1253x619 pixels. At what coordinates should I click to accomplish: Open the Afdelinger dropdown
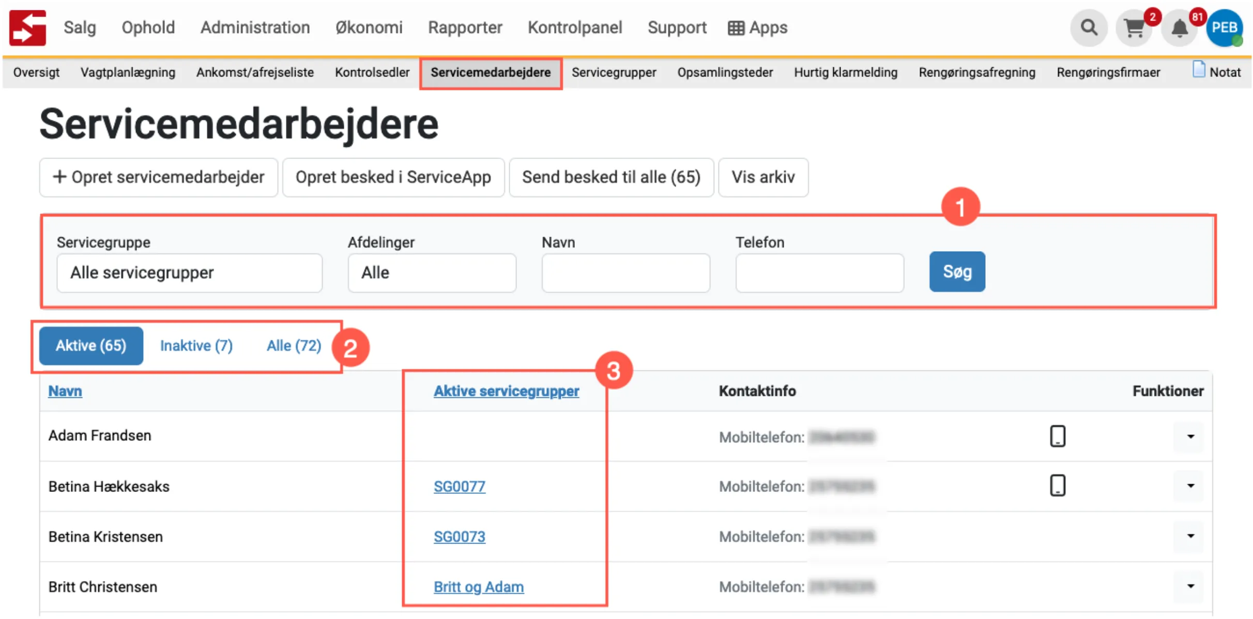[x=432, y=273]
